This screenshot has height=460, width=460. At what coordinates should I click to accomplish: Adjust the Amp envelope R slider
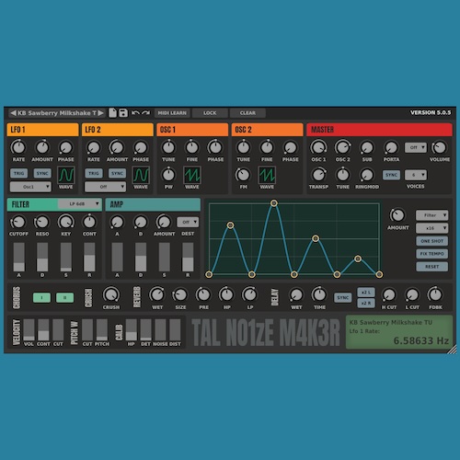point(188,257)
